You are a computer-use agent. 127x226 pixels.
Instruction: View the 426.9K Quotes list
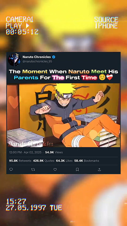[44, 161]
